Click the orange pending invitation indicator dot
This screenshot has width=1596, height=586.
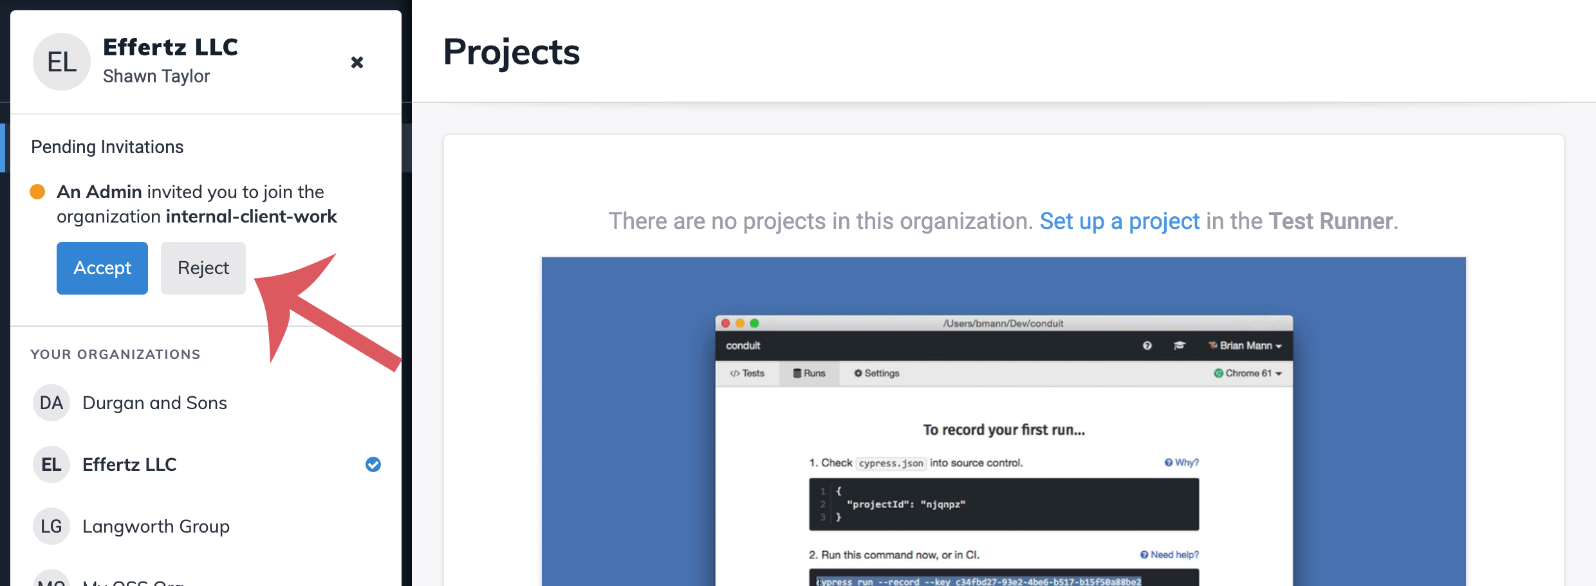[x=37, y=191]
